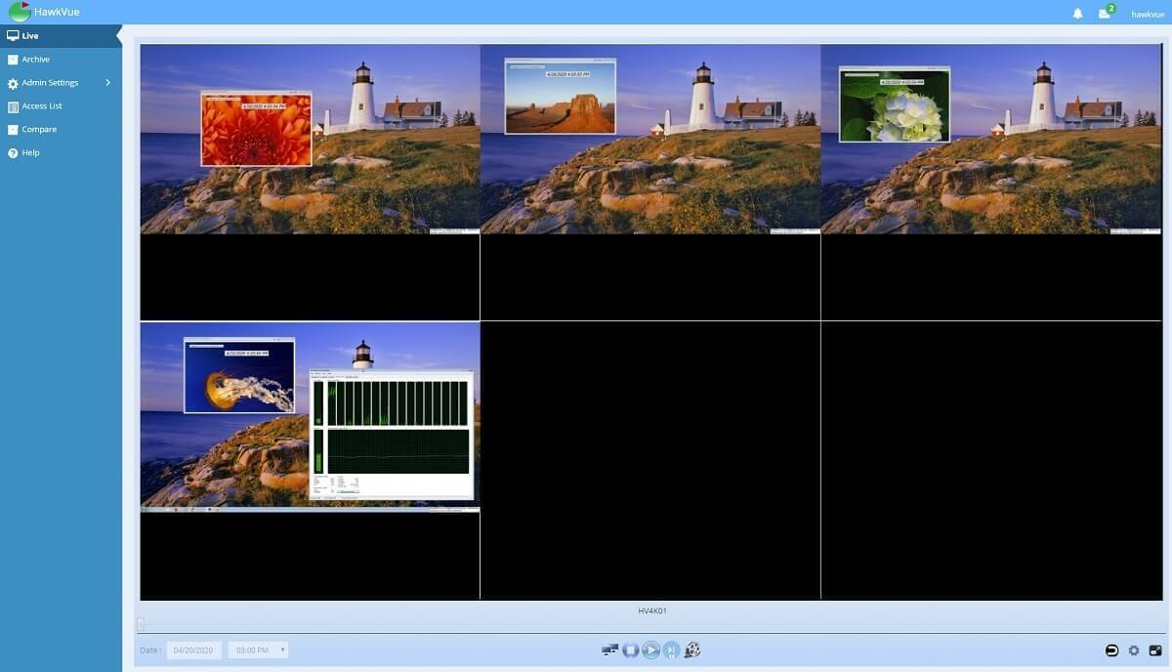Click the skip-forward playback button
Viewport: 1172px width, 672px height.
click(x=672, y=651)
